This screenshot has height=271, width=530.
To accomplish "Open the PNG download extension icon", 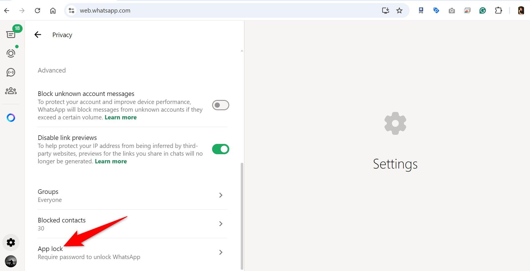I will coord(421,11).
